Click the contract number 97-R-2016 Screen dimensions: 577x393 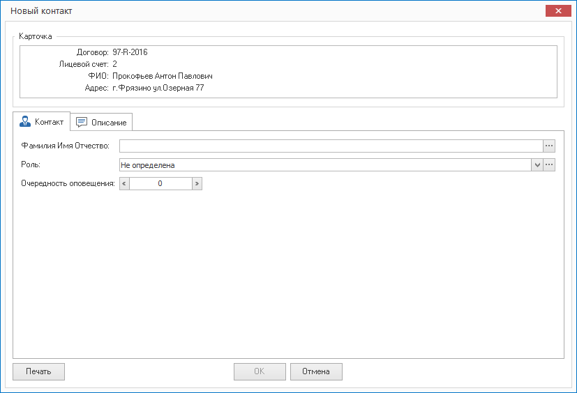pos(130,52)
